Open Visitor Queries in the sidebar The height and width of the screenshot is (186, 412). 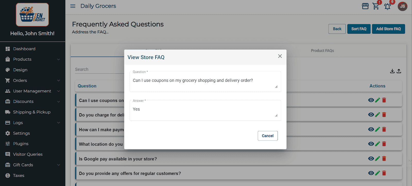click(x=28, y=154)
